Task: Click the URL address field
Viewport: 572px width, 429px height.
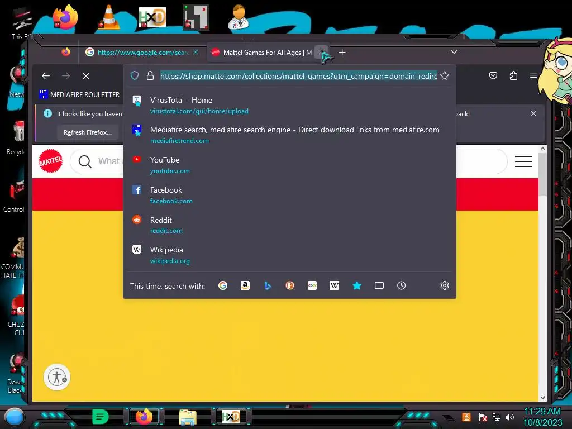Action: [298, 76]
